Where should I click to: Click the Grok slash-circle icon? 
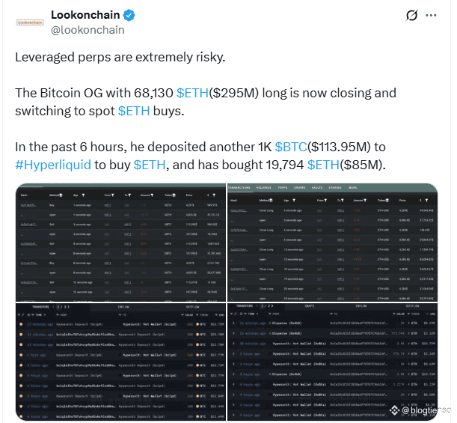pyautogui.click(x=411, y=15)
